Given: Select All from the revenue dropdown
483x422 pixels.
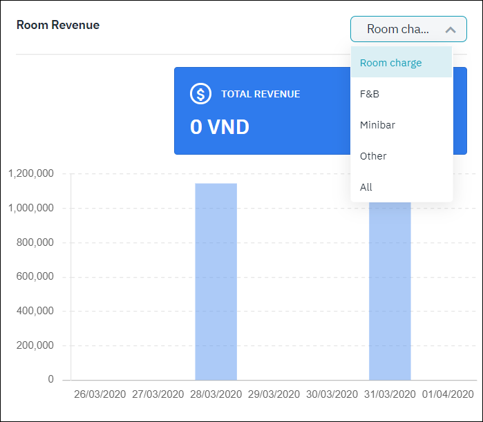Looking at the screenshot, I should pyautogui.click(x=366, y=187).
